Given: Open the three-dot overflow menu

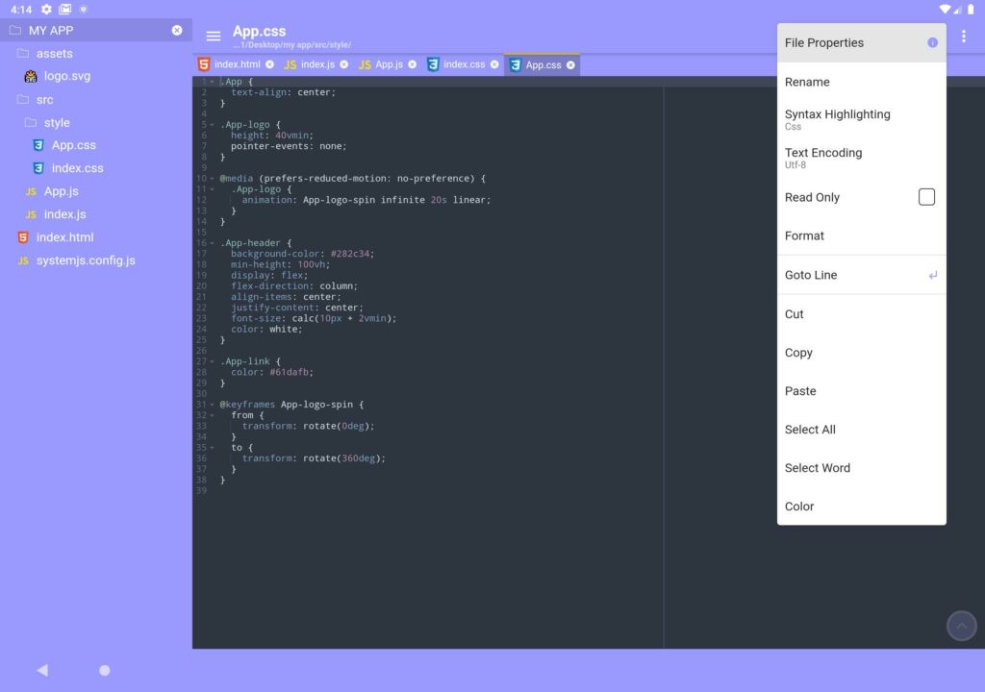Looking at the screenshot, I should point(965,35).
